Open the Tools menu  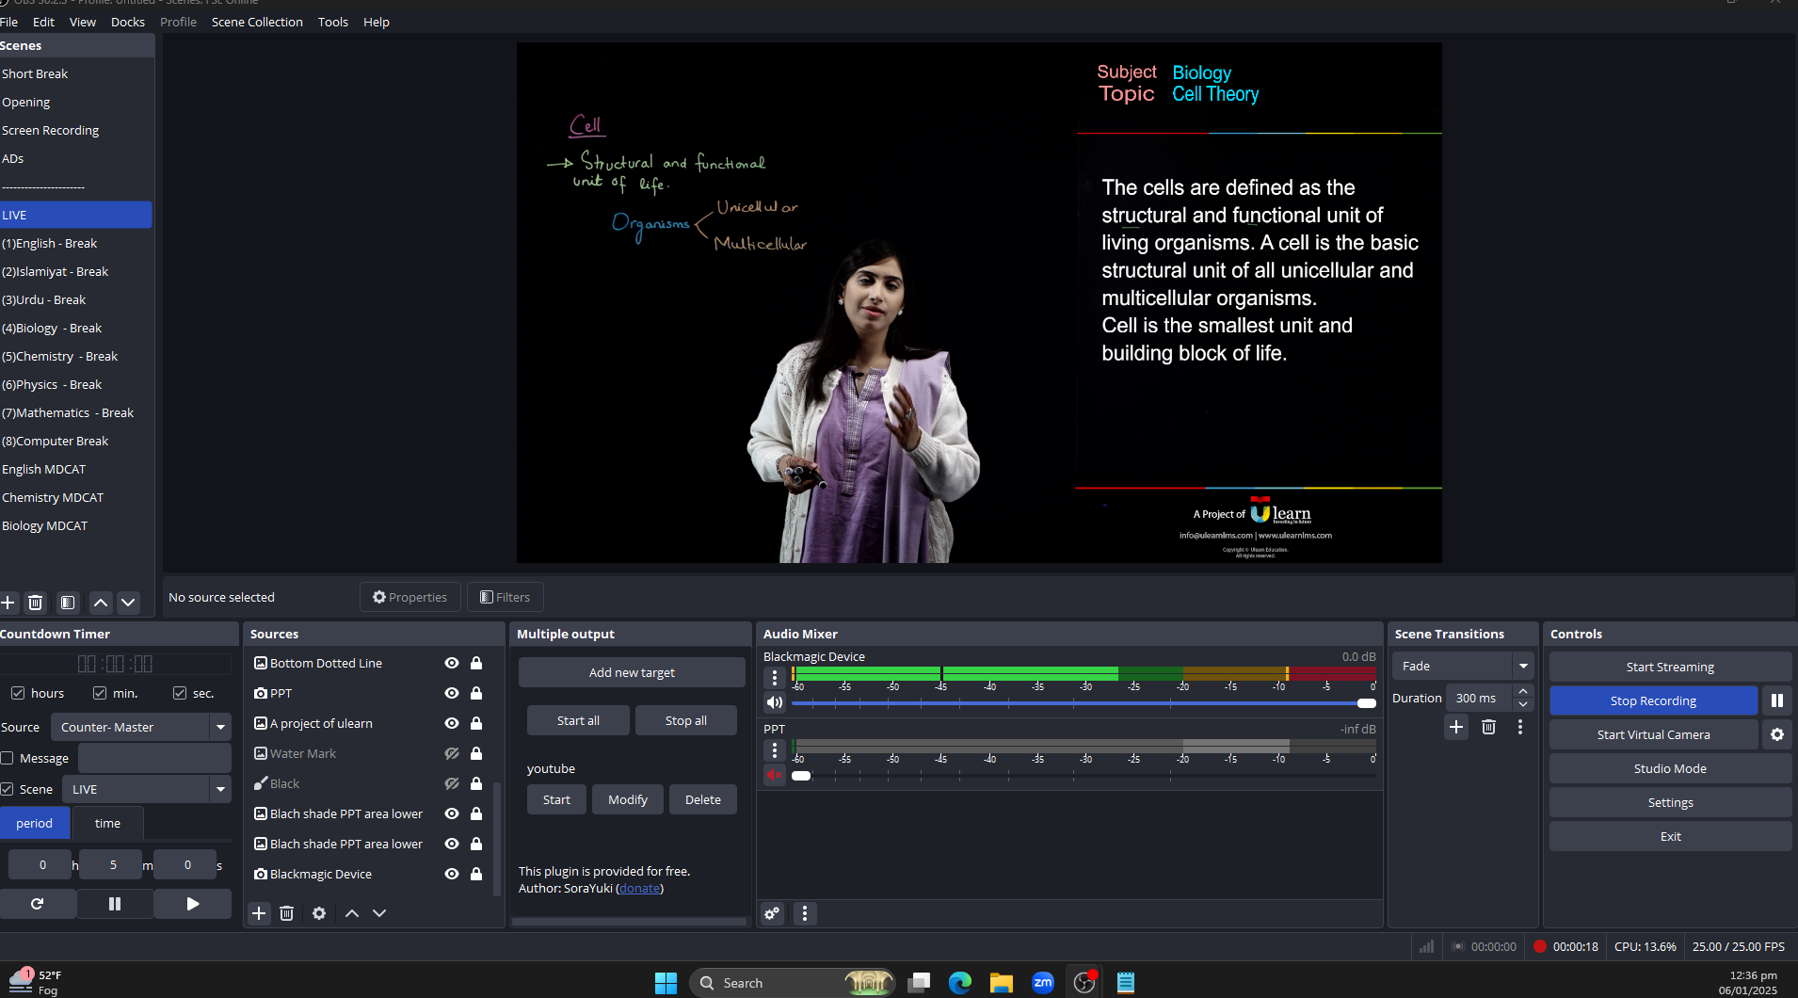(x=333, y=22)
